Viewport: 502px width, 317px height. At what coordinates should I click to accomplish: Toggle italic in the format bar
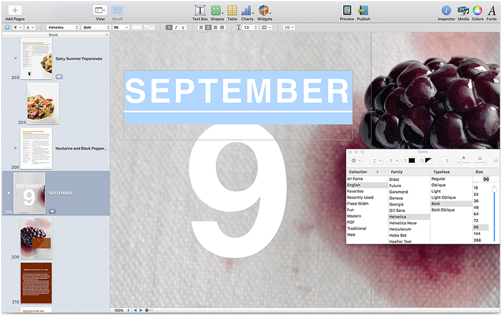(x=176, y=27)
